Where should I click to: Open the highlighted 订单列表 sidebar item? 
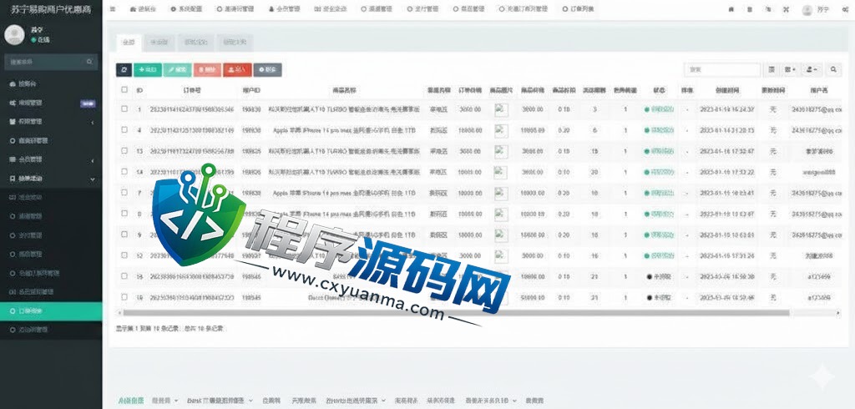click(x=51, y=311)
